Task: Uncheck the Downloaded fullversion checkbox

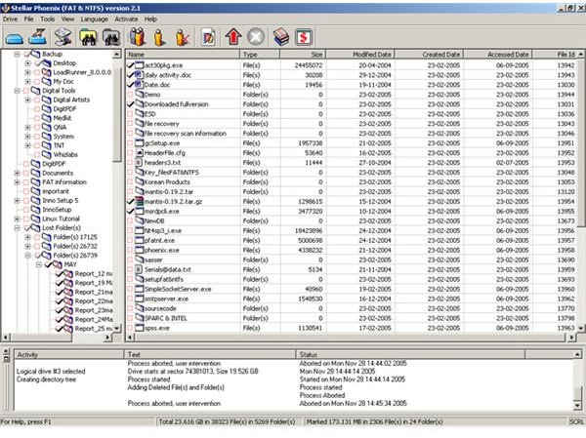Action: click(130, 104)
